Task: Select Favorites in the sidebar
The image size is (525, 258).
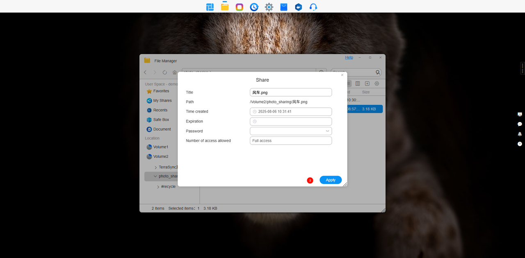Action: 161,91
